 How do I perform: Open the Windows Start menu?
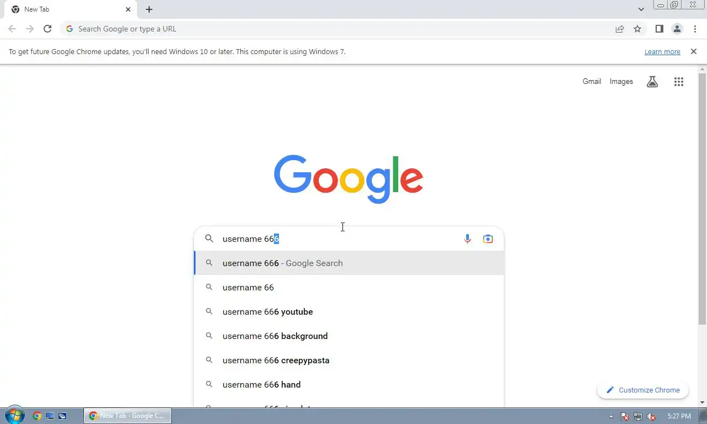(14, 415)
